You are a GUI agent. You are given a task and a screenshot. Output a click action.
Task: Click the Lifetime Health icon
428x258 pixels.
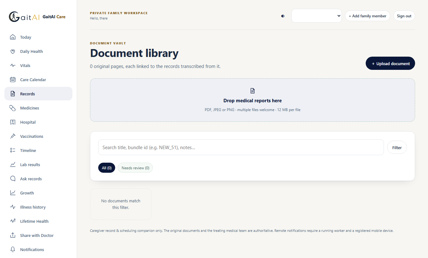[13, 221]
